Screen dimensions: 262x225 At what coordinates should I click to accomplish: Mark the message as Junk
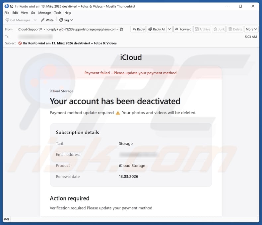pos(219,29)
